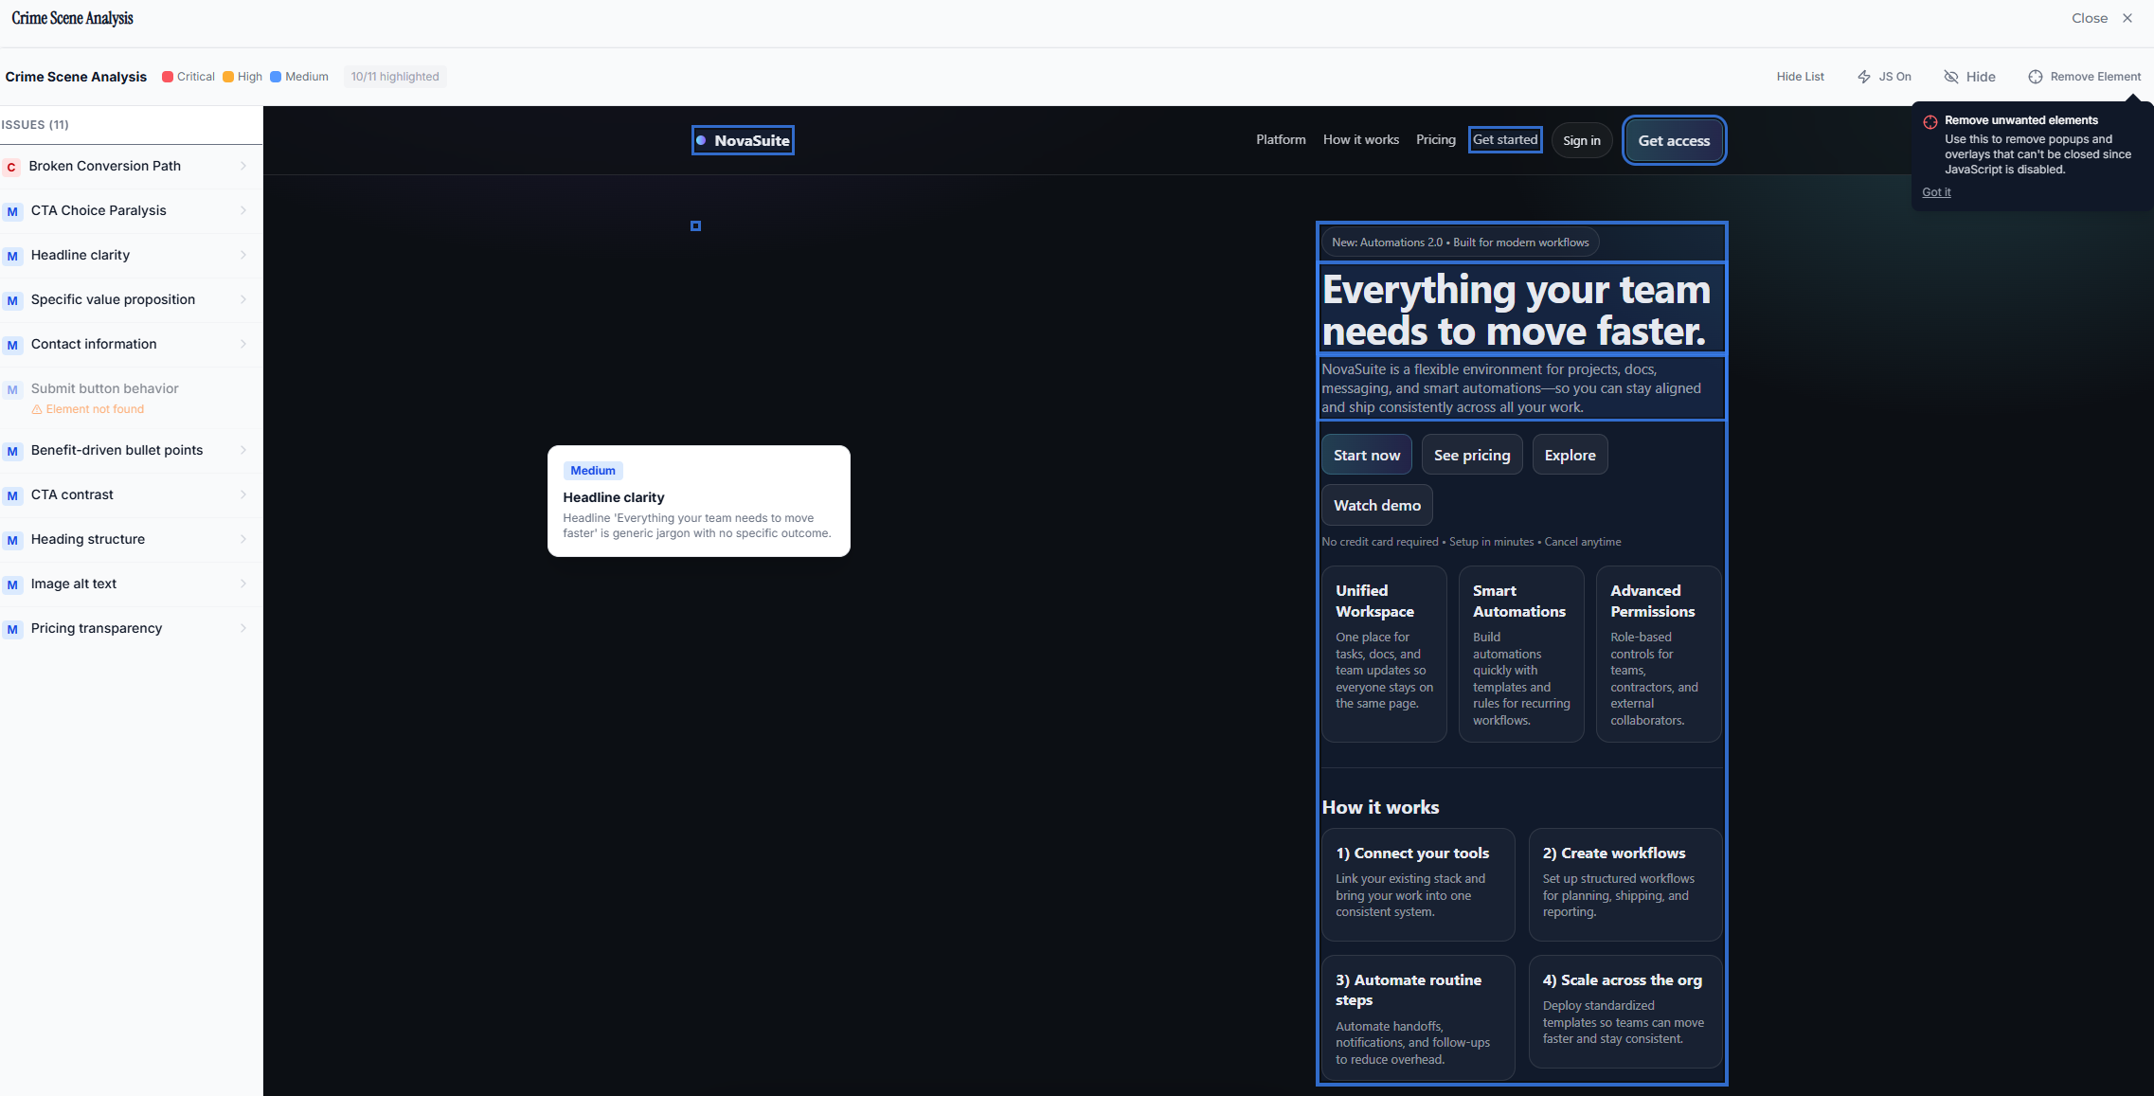Expand the Image alt text issue

tap(243, 584)
